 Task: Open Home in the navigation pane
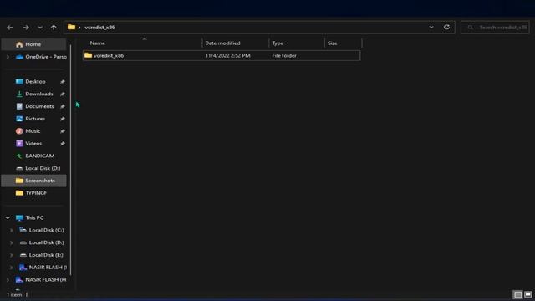click(33, 44)
